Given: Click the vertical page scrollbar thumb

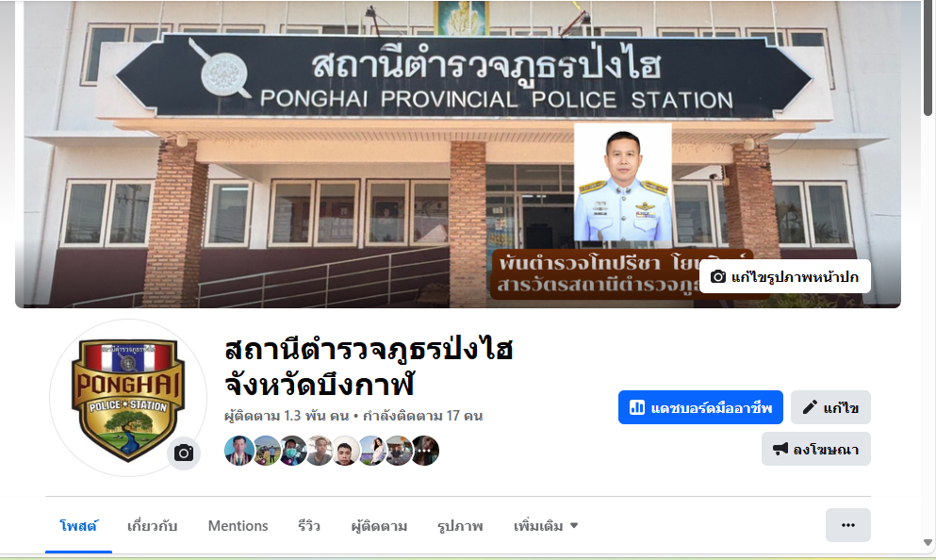Looking at the screenshot, I should (x=928, y=58).
